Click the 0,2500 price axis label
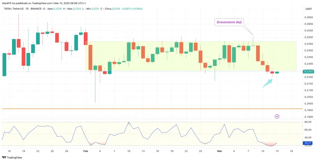This screenshot has width=317, height=161. [x=308, y=37]
